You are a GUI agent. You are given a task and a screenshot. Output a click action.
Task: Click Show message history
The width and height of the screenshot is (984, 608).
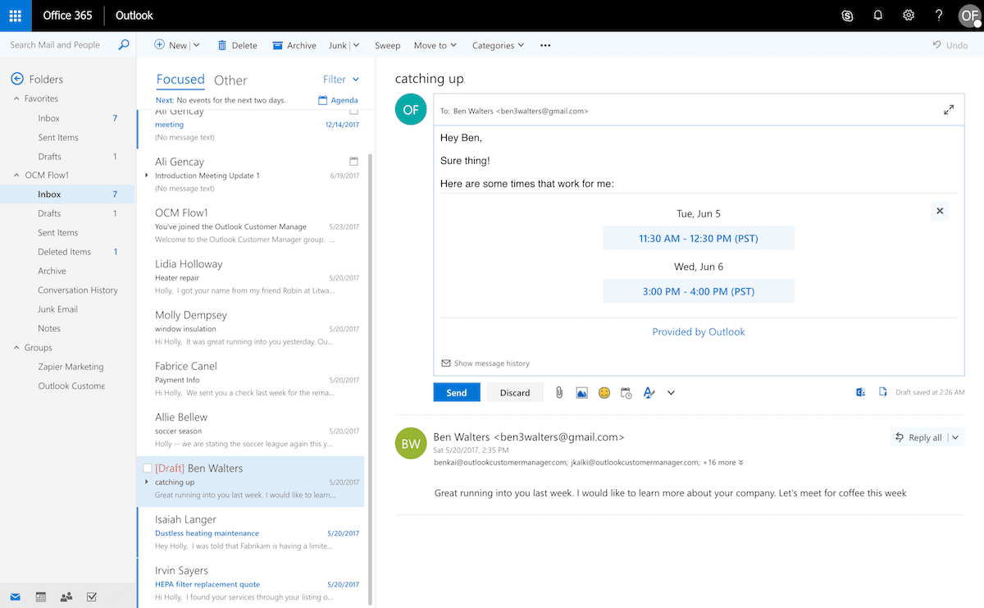coord(485,363)
